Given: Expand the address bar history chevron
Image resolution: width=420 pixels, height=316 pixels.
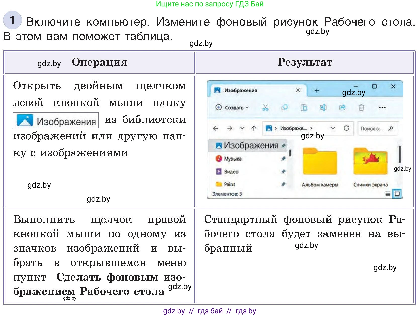Looking at the screenshot, I should (333, 128).
